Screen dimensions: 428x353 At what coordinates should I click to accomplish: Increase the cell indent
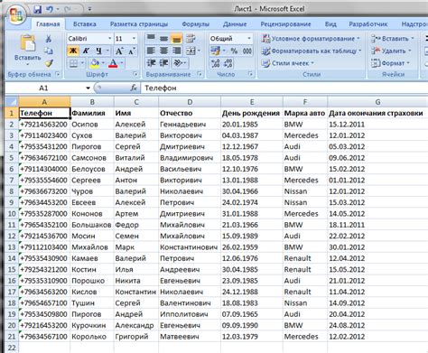click(x=163, y=63)
